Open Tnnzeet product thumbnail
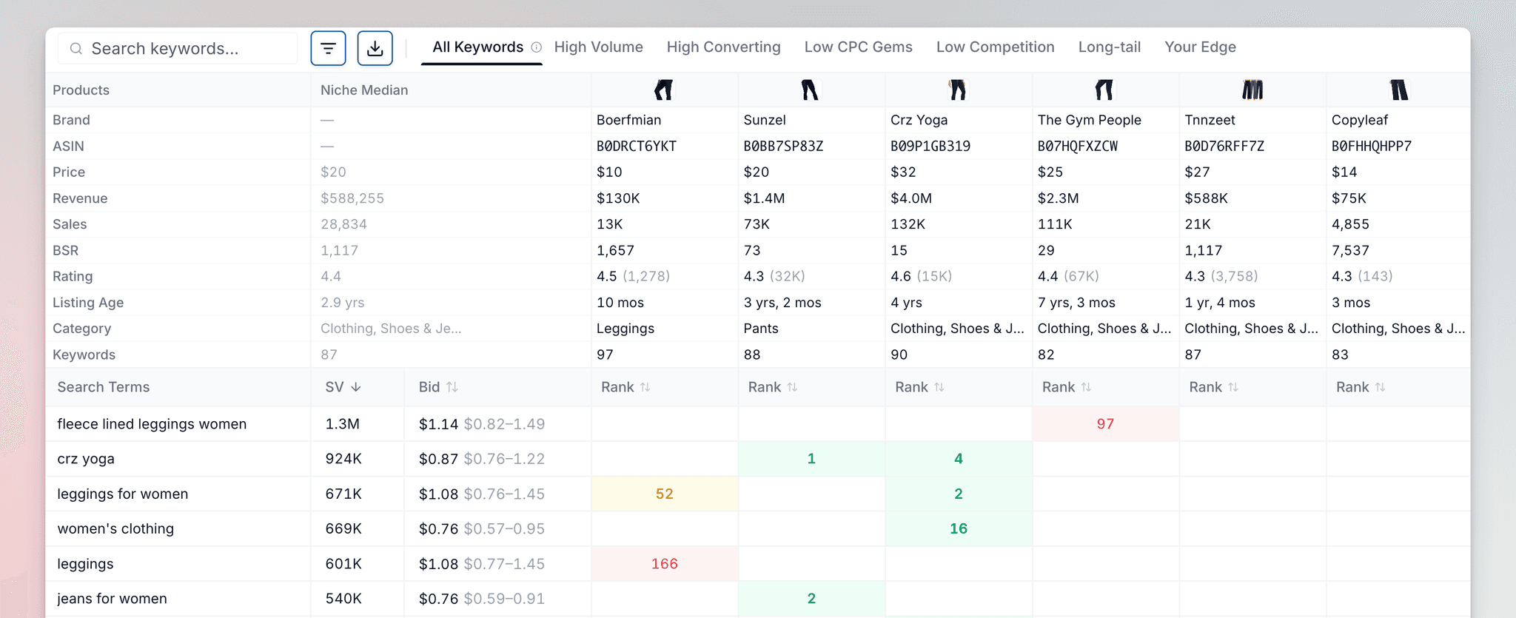 pos(1252,90)
